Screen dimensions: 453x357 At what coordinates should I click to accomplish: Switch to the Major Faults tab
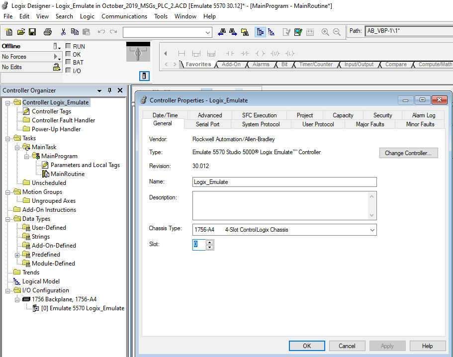click(x=370, y=124)
